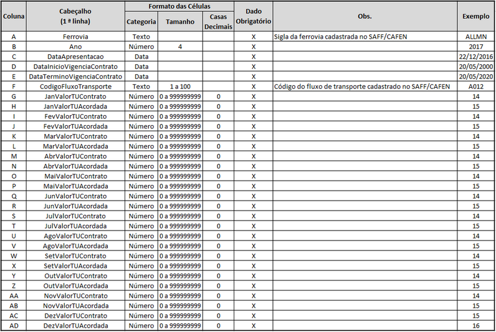Screen dimensions: 496x332
Task: Select the example value 'A012'
Action: pyautogui.click(x=476, y=87)
